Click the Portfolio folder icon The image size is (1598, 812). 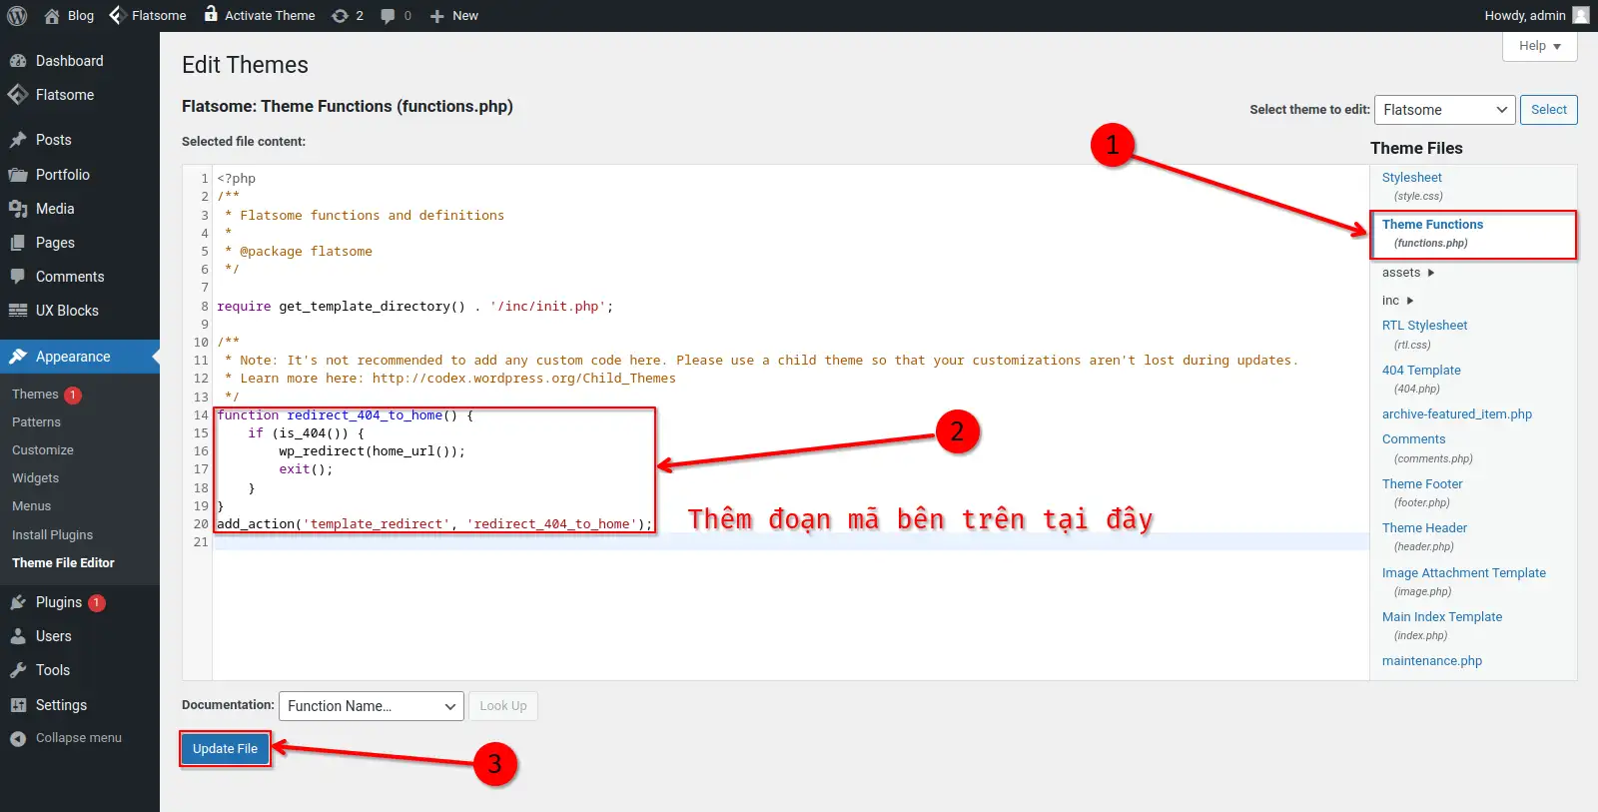[18, 175]
